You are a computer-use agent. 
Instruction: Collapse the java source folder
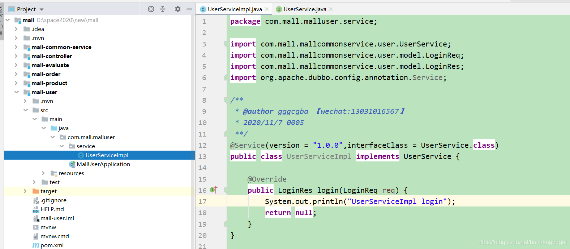click(43, 128)
